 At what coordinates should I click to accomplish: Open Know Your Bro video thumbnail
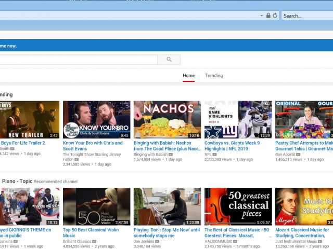(97, 120)
